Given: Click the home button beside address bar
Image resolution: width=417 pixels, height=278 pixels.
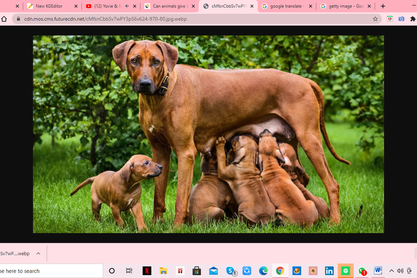Looking at the screenshot, I should [x=4, y=18].
